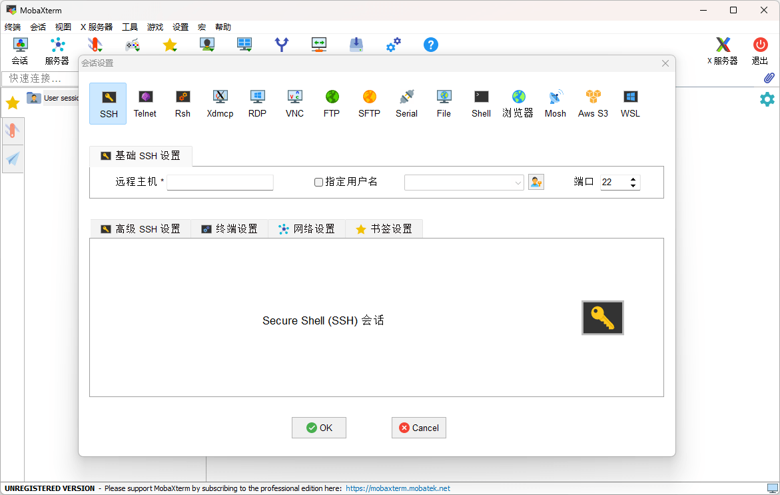
Task: Select the SSH session type
Action: click(108, 103)
